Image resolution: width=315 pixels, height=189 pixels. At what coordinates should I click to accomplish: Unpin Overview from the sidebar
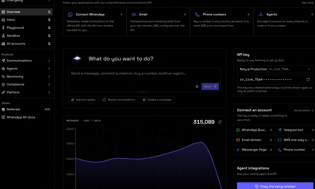point(49,12)
